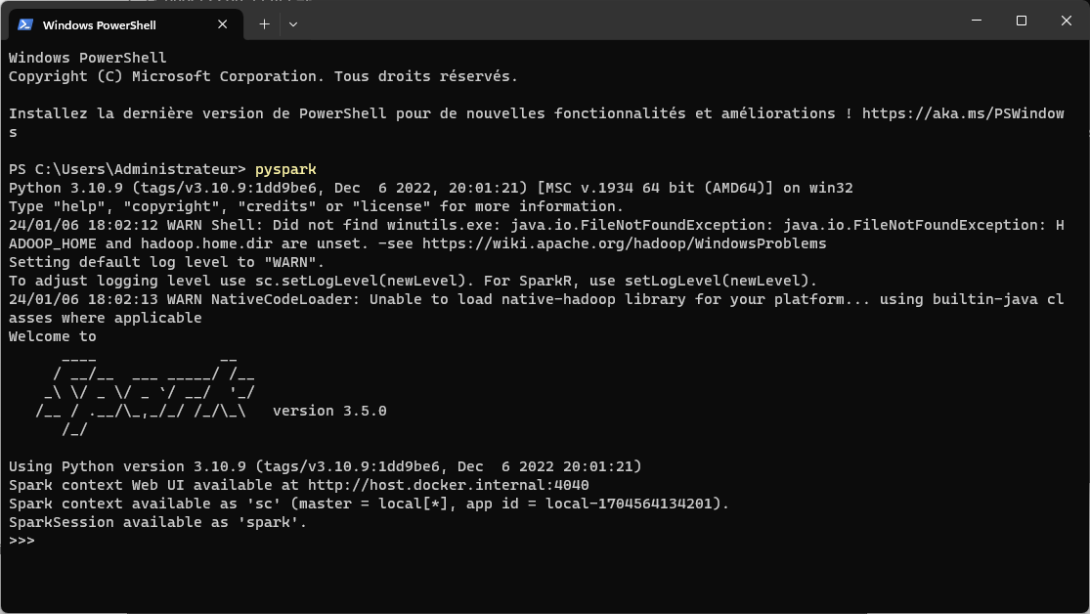Viewport: 1090px width, 614px height.
Task: Expand the new tab profiles dropdown chevron
Action: coord(293,24)
